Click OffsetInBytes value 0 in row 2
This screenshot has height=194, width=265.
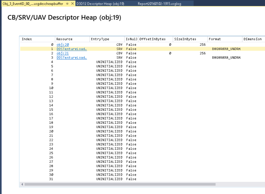coord(170,53)
